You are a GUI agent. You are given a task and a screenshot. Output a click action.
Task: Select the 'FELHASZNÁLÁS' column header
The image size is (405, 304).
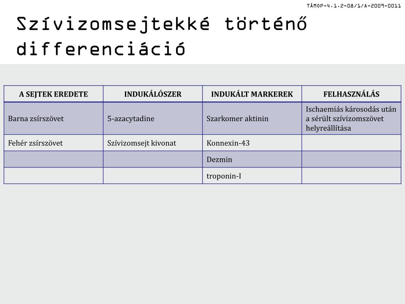pos(351,94)
